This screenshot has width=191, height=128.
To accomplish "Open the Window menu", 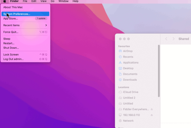I will point(63,1).
